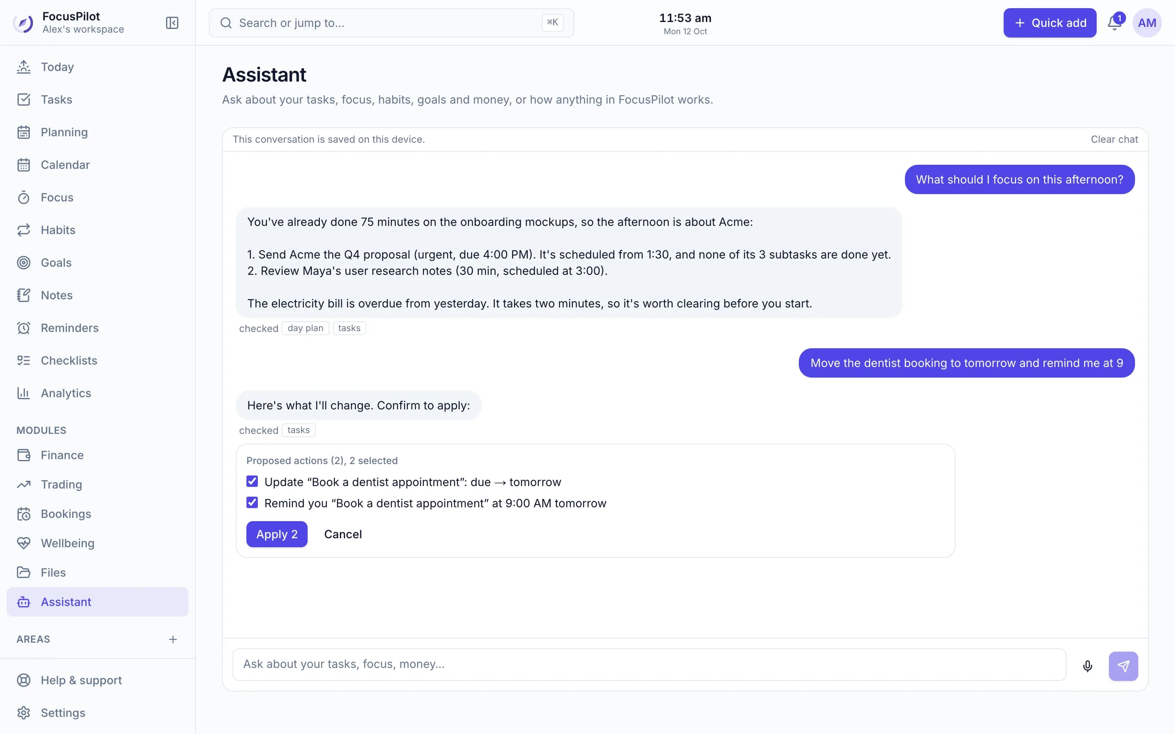The width and height of the screenshot is (1175, 734).
Task: Click the Ask about your tasks input
Action: pos(649,665)
